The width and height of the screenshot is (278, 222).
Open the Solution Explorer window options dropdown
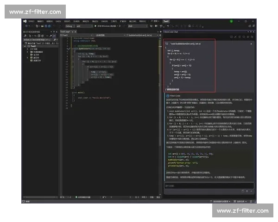click(51, 32)
